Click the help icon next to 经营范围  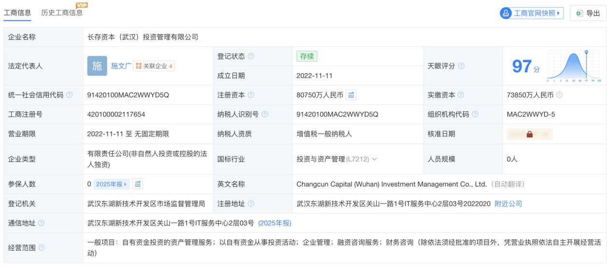[x=42, y=248]
